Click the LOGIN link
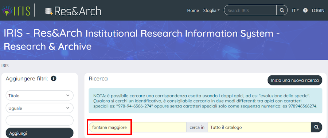This screenshot has width=328, height=138. pyautogui.click(x=318, y=11)
